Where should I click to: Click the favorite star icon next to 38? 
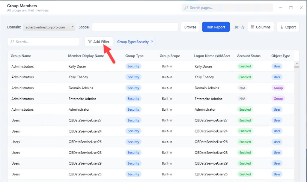243,27
